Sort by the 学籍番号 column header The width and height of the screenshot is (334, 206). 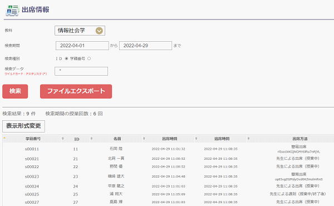[x=33, y=139]
